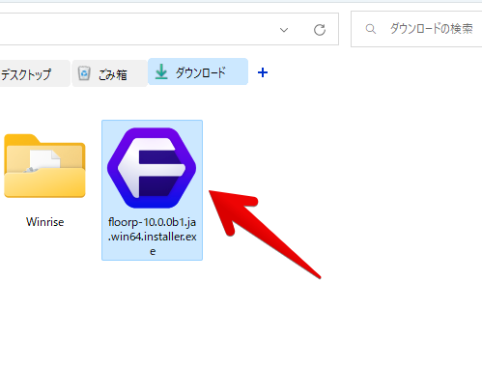
Task: Expand the address bar history dropdown
Action: 284,30
